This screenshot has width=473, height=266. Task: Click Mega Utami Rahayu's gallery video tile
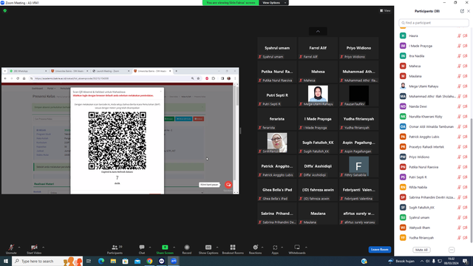pos(318,95)
